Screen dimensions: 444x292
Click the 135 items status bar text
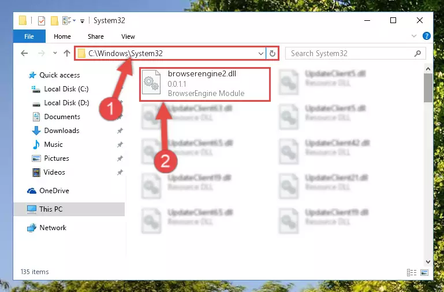click(x=35, y=272)
